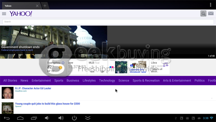Open Government shutdown ends headline
The height and width of the screenshot is (122, 216).
[20, 47]
